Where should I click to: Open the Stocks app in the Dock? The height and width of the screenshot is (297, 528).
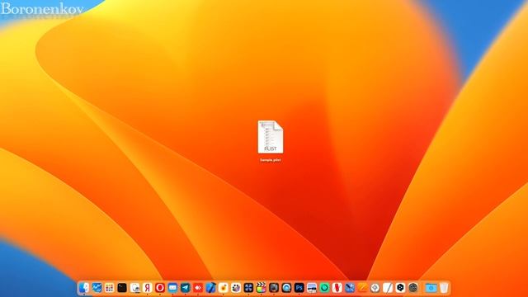[97, 288]
